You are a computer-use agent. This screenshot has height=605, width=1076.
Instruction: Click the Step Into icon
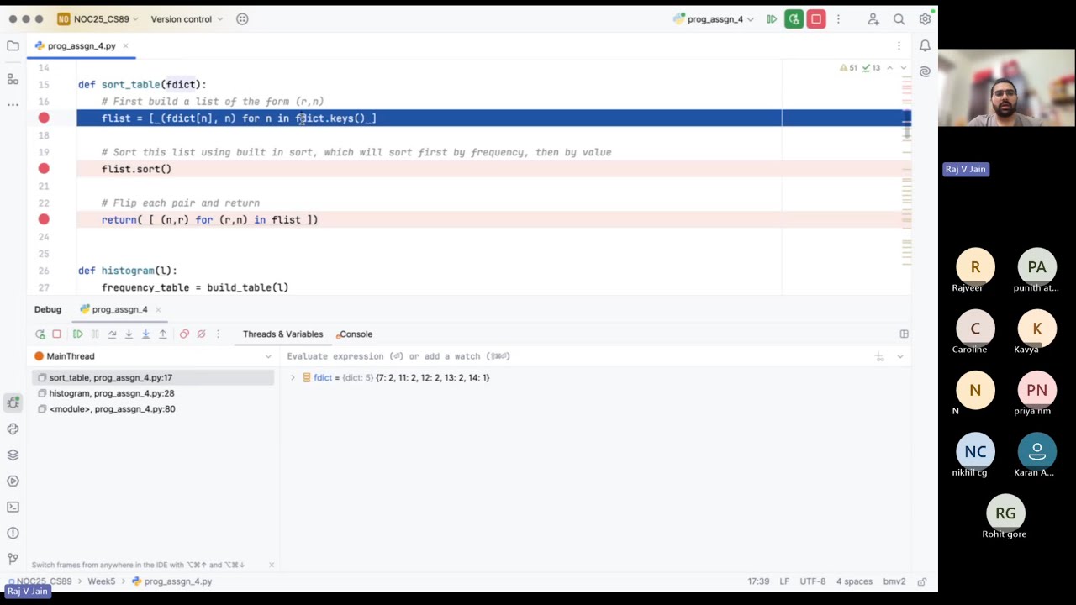[129, 334]
